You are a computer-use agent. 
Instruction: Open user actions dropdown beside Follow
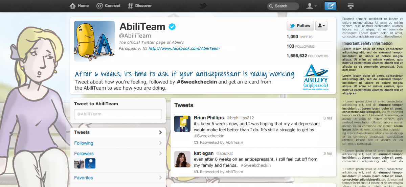[321, 26]
